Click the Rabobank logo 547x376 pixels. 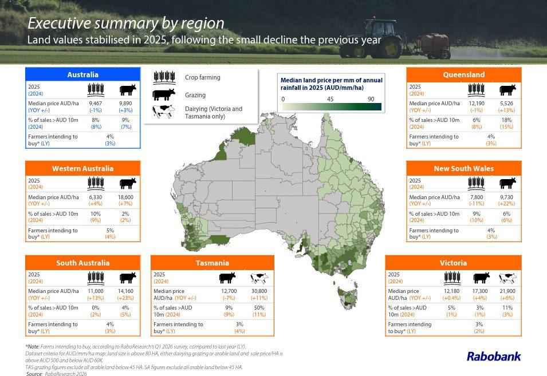tap(493, 357)
